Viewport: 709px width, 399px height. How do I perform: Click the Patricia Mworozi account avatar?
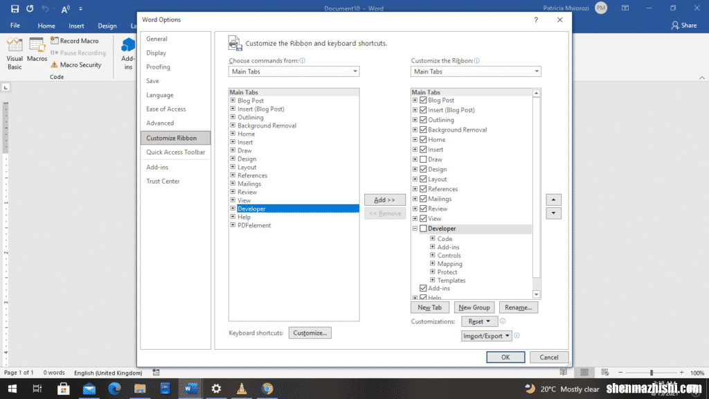pyautogui.click(x=601, y=8)
